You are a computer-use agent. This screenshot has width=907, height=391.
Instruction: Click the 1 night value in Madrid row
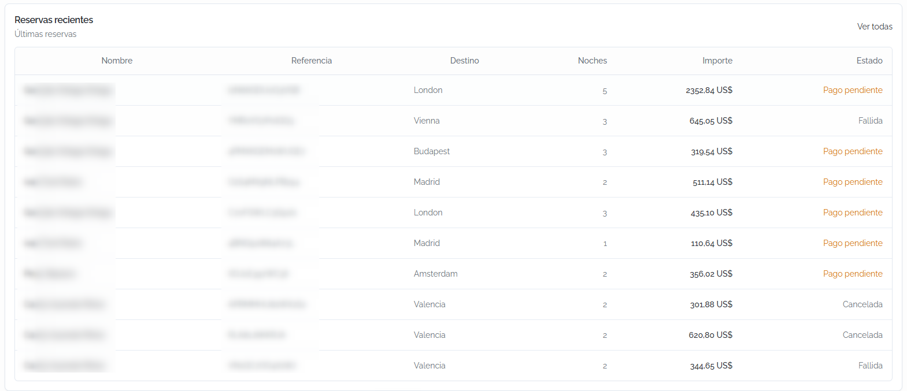605,244
